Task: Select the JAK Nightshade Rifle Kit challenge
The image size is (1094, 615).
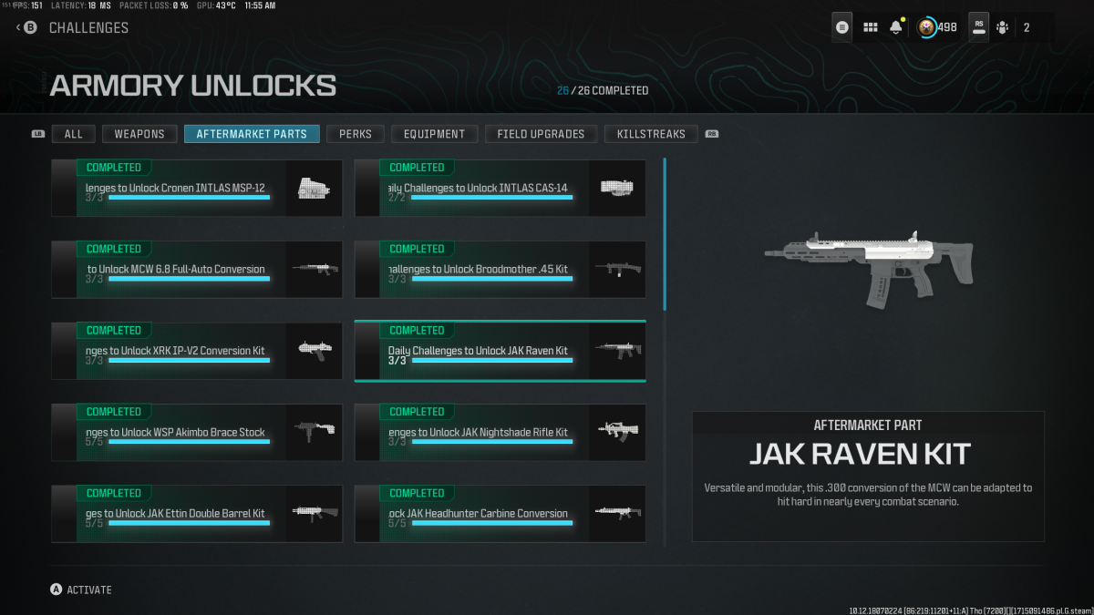Action: tap(500, 432)
